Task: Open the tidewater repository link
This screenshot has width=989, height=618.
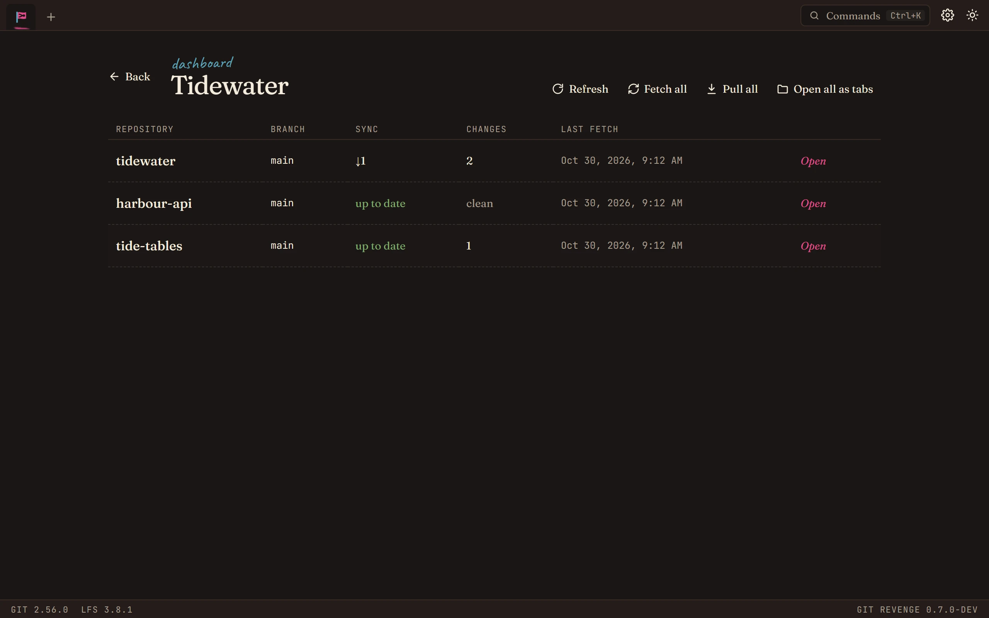Action: pos(813,161)
